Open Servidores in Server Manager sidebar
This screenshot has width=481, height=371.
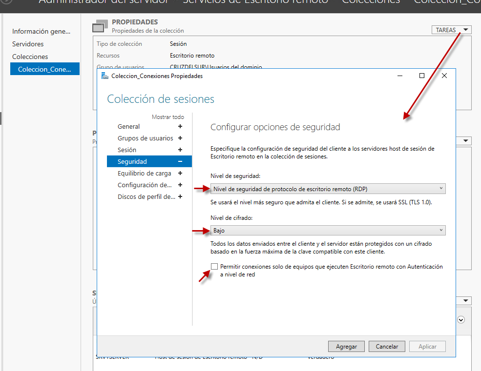pyautogui.click(x=28, y=44)
